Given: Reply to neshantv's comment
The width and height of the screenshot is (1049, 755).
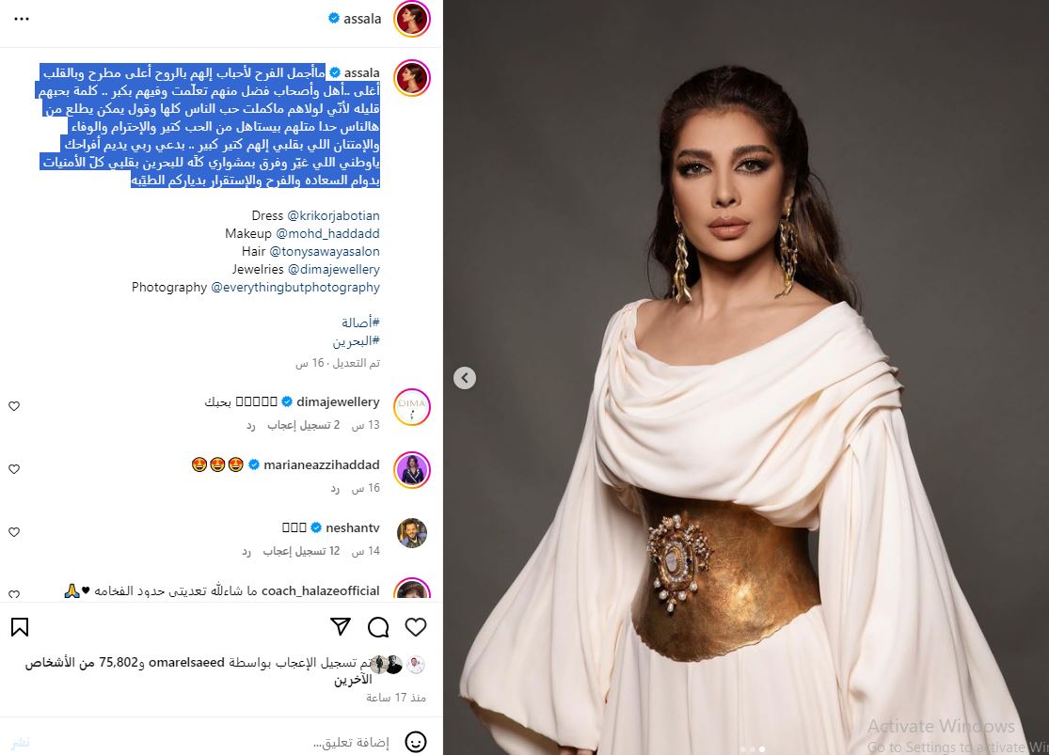Looking at the screenshot, I should [246, 551].
